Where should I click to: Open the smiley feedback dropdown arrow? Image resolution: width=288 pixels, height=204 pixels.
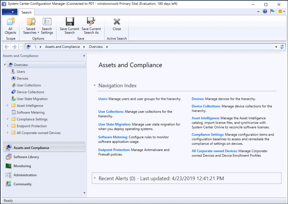[284, 12]
